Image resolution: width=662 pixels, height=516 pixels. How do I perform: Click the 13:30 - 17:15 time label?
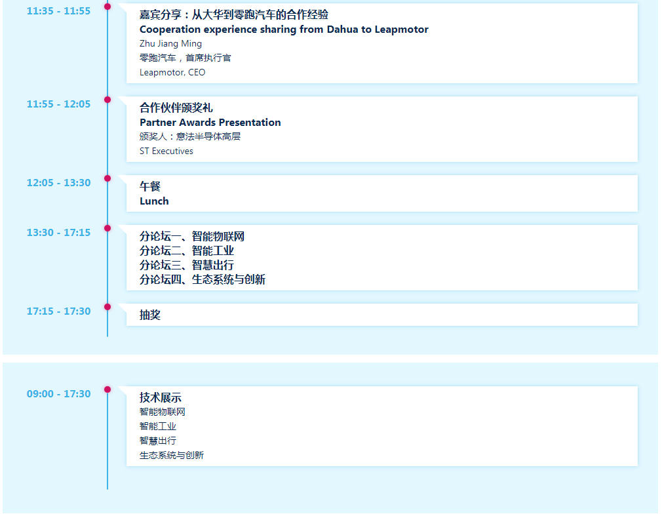(x=58, y=233)
